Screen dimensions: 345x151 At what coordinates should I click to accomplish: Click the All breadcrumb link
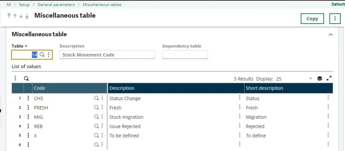[x=8, y=5]
